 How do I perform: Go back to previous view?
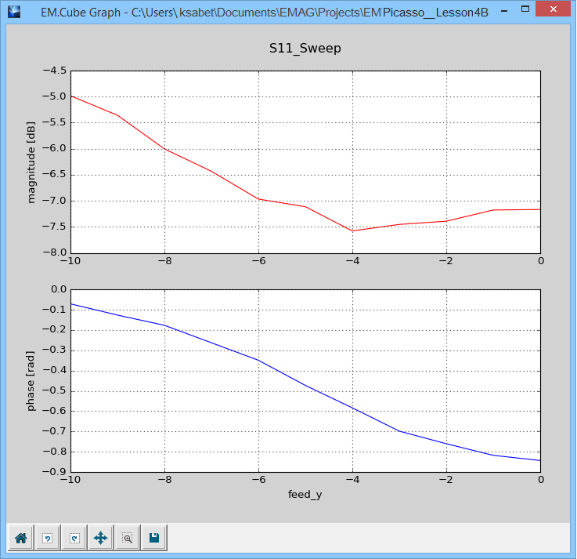pos(47,538)
